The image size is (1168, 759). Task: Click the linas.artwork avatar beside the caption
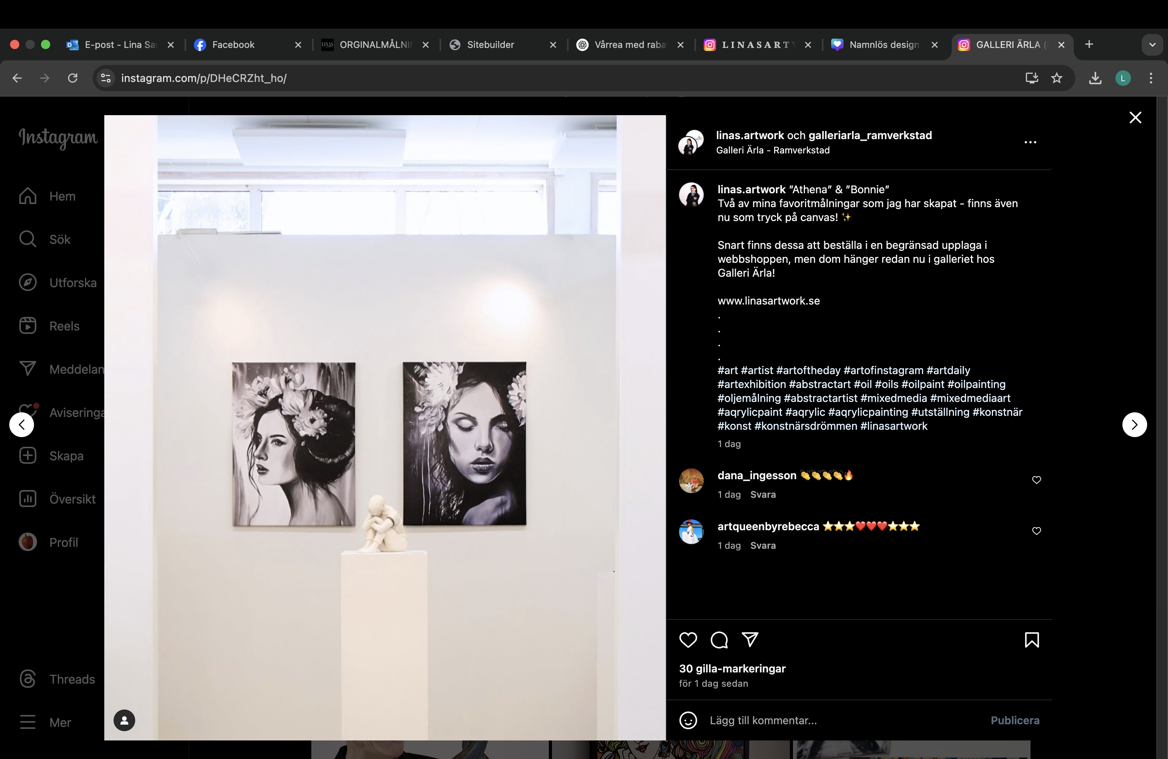pos(691,195)
